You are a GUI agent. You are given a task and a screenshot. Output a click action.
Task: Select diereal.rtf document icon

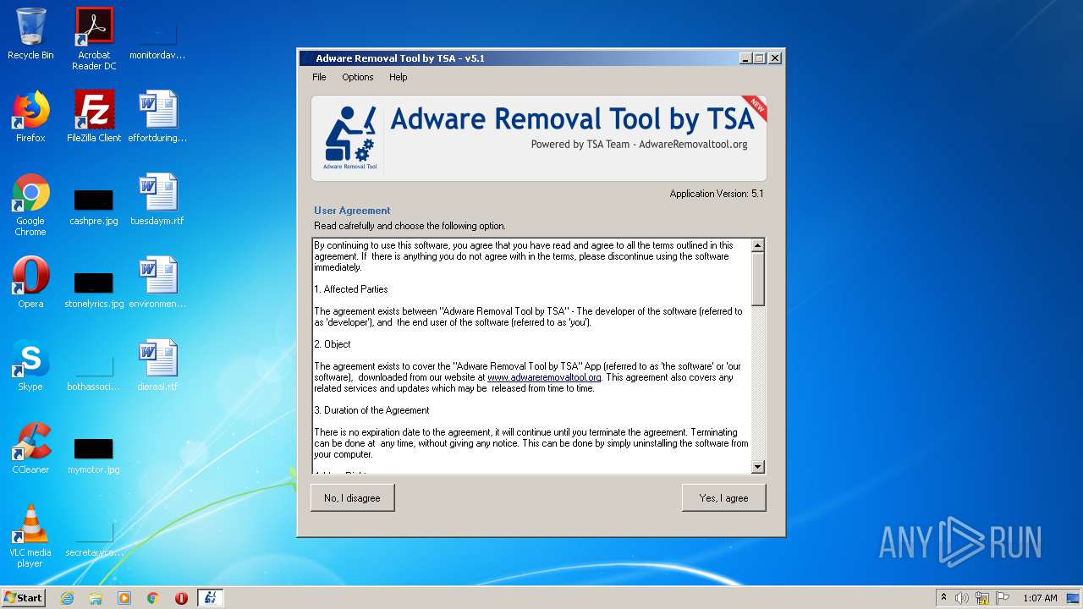pos(157,365)
